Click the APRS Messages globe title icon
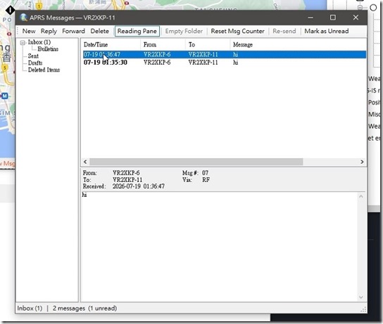The image size is (383, 324). (x=24, y=18)
